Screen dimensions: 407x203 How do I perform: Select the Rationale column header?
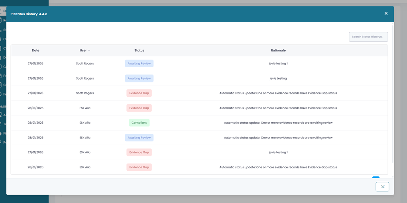[x=278, y=51]
